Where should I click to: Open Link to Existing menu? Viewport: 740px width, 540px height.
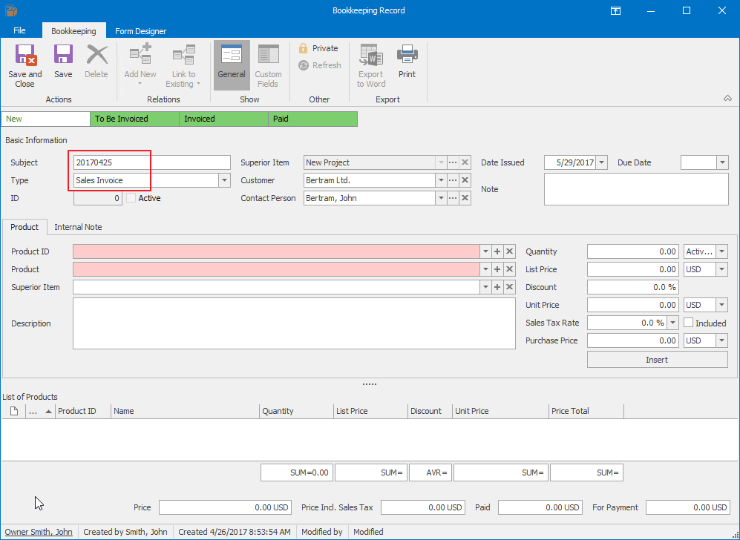point(183,66)
